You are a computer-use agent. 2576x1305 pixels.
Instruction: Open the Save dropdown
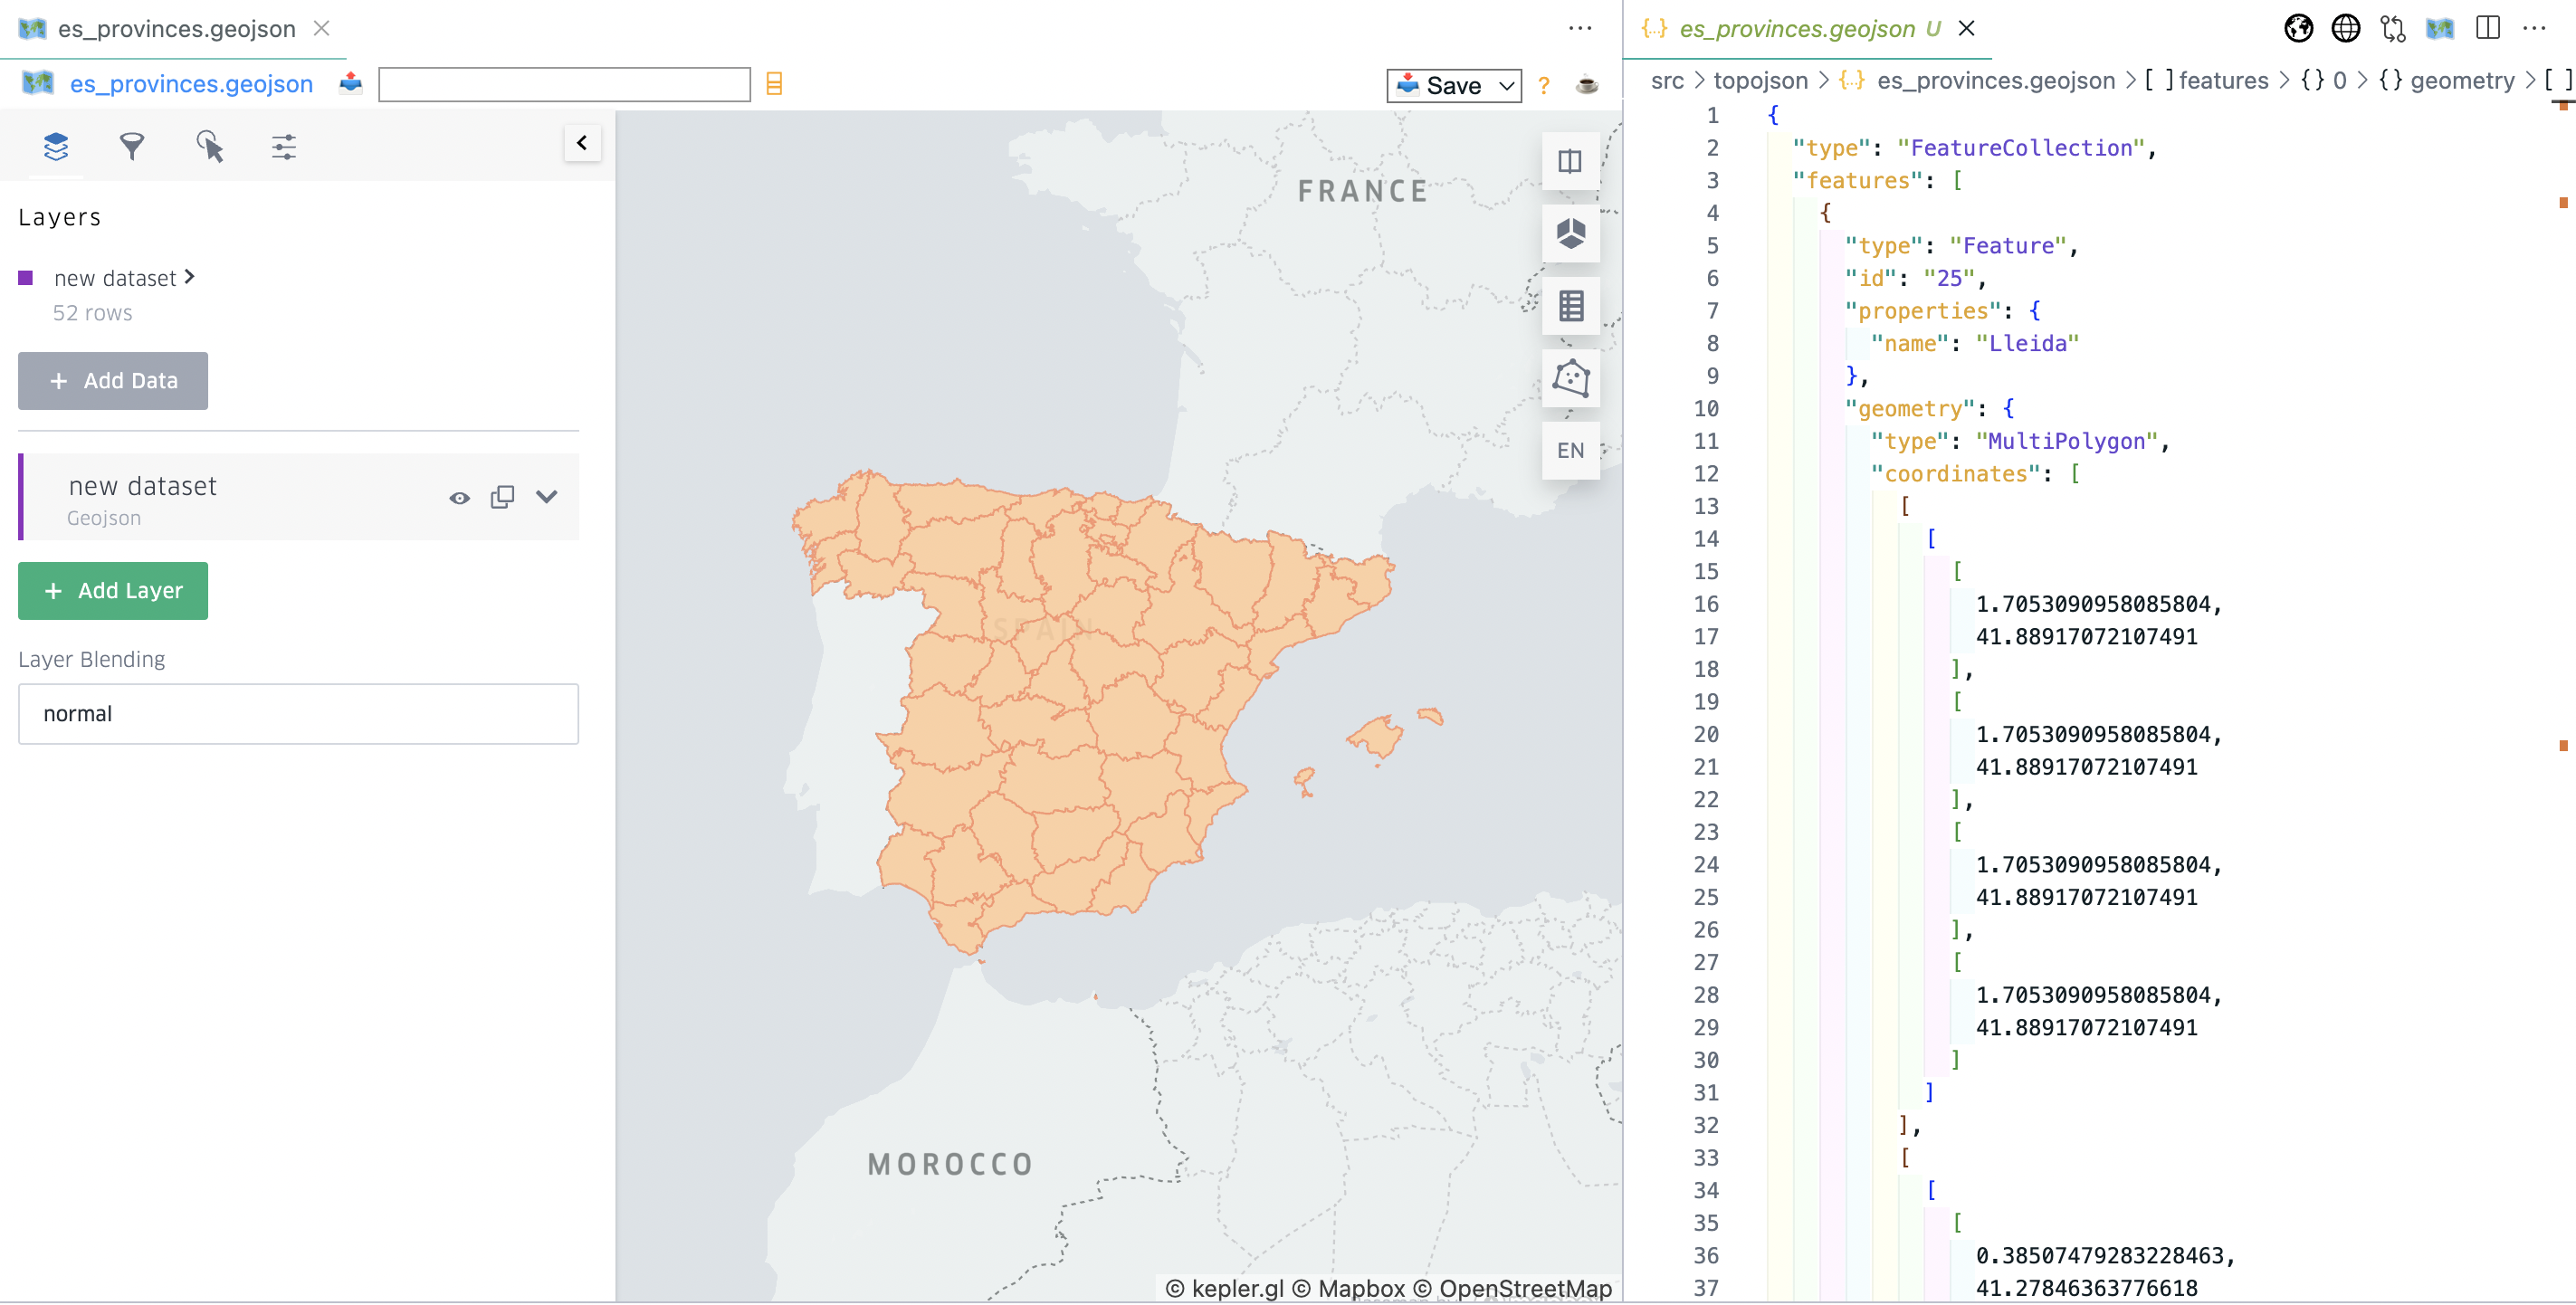[x=1453, y=85]
